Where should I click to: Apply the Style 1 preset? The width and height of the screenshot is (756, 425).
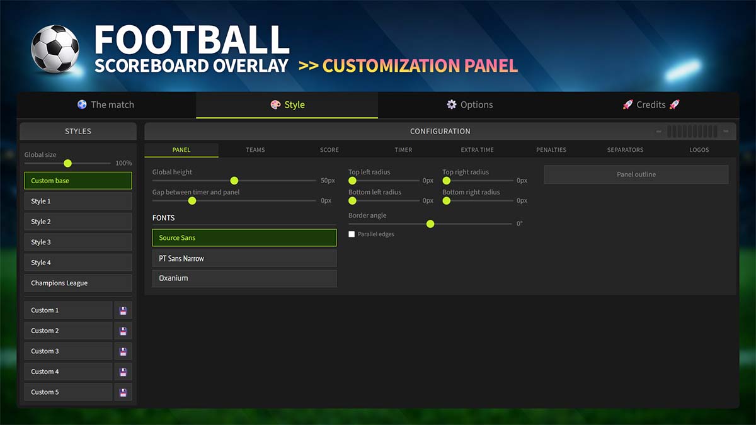click(x=78, y=201)
